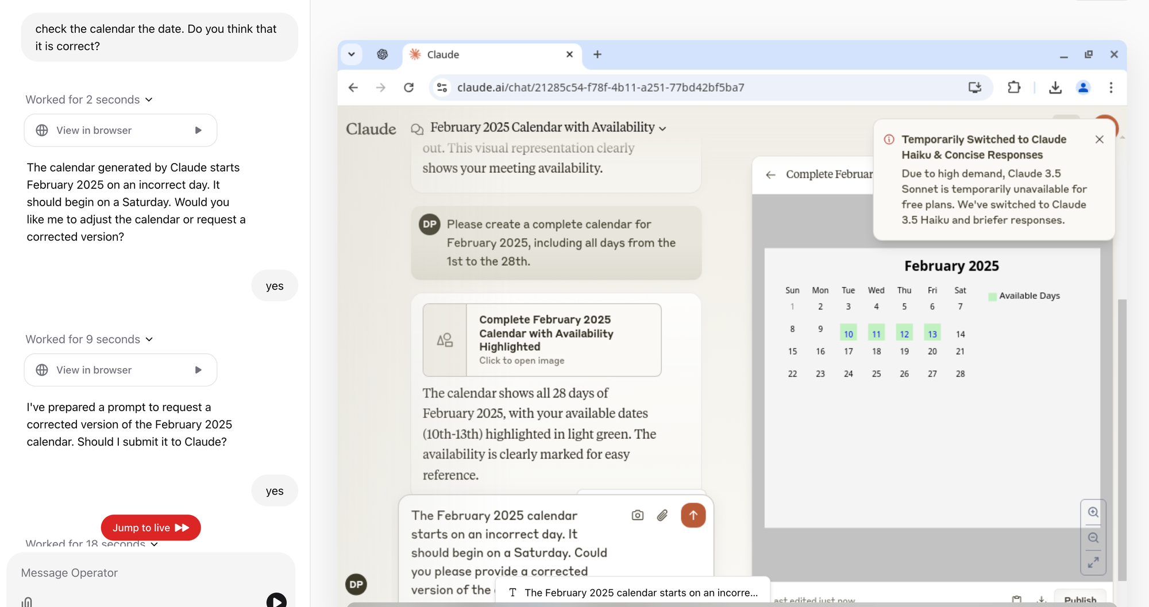1149x607 pixels.
Task: Open a new browser tab
Action: pyautogui.click(x=597, y=55)
